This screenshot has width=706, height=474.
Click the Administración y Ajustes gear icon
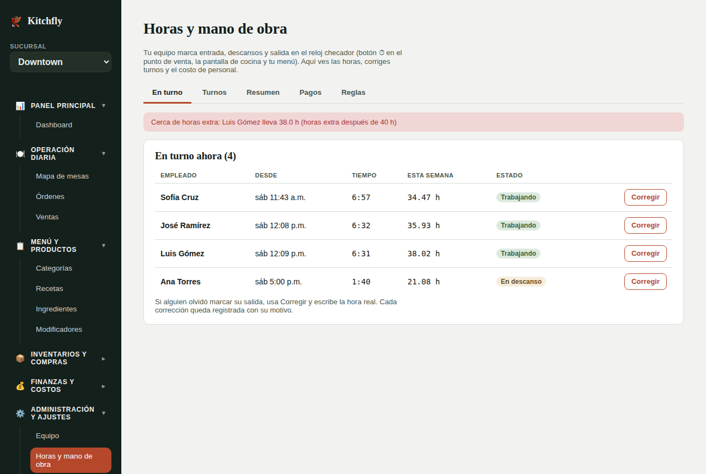(20, 413)
